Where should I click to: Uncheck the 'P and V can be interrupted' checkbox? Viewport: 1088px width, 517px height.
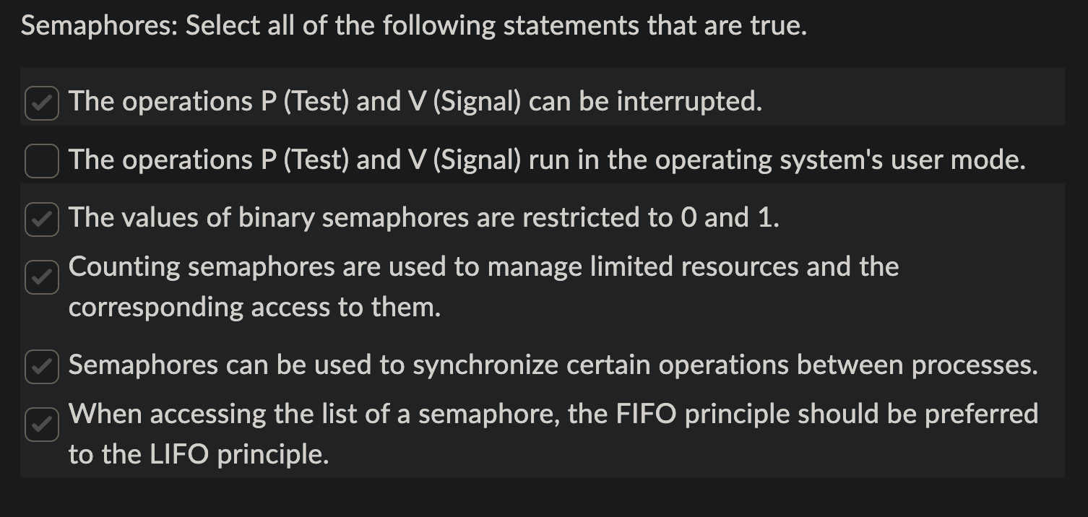[x=41, y=103]
